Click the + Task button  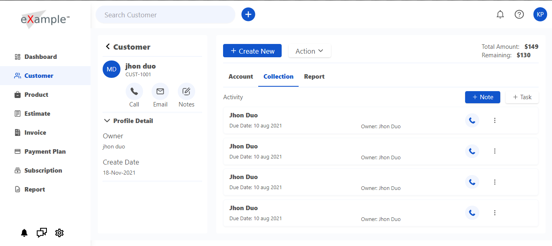(522, 97)
